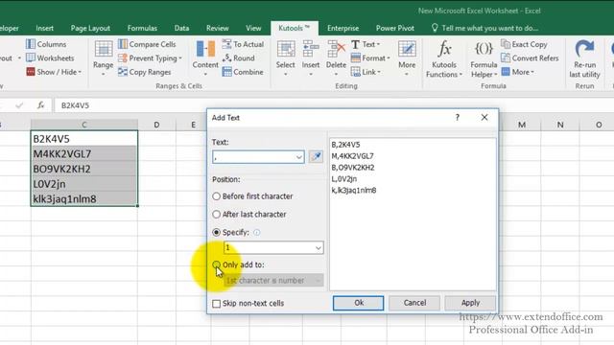The width and height of the screenshot is (614, 345).
Task: Select column N header
Action: pos(560,125)
